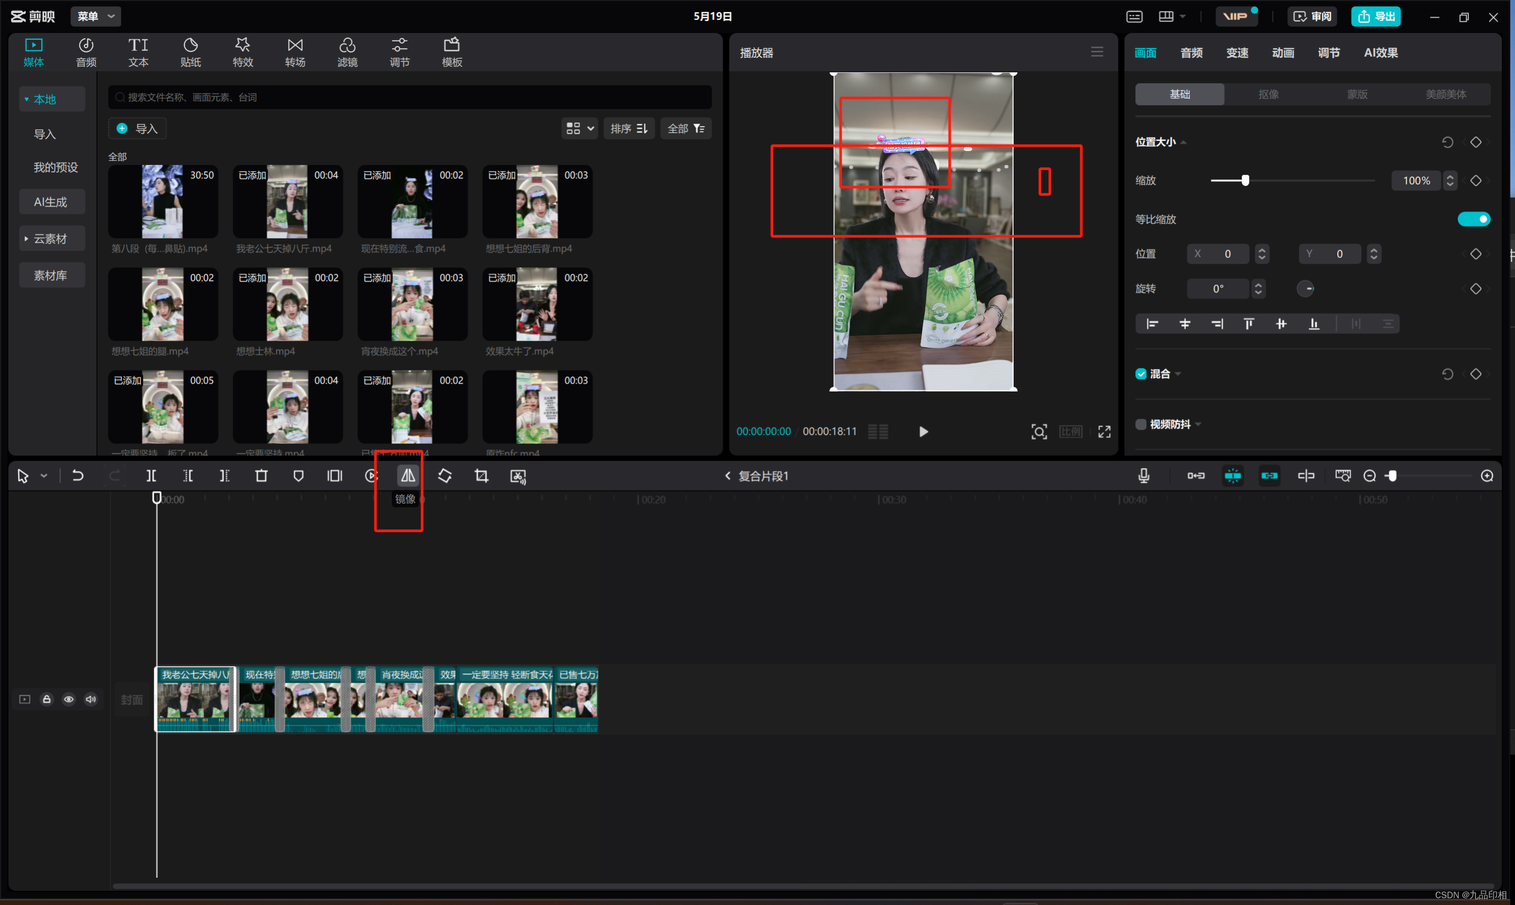Open the 排序 sort dropdown
The image size is (1515, 905).
[x=628, y=129]
